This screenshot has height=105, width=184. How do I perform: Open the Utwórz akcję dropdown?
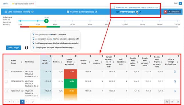point(13,48)
